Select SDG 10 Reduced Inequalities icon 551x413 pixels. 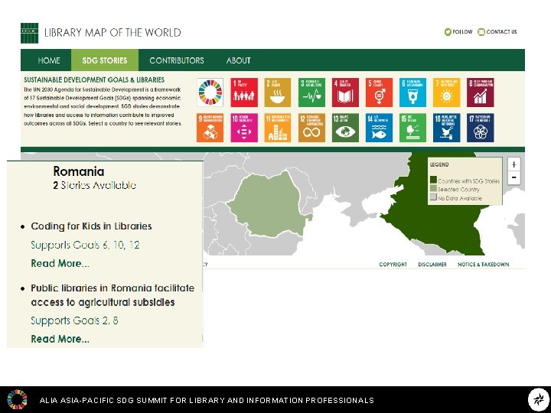pos(244,128)
